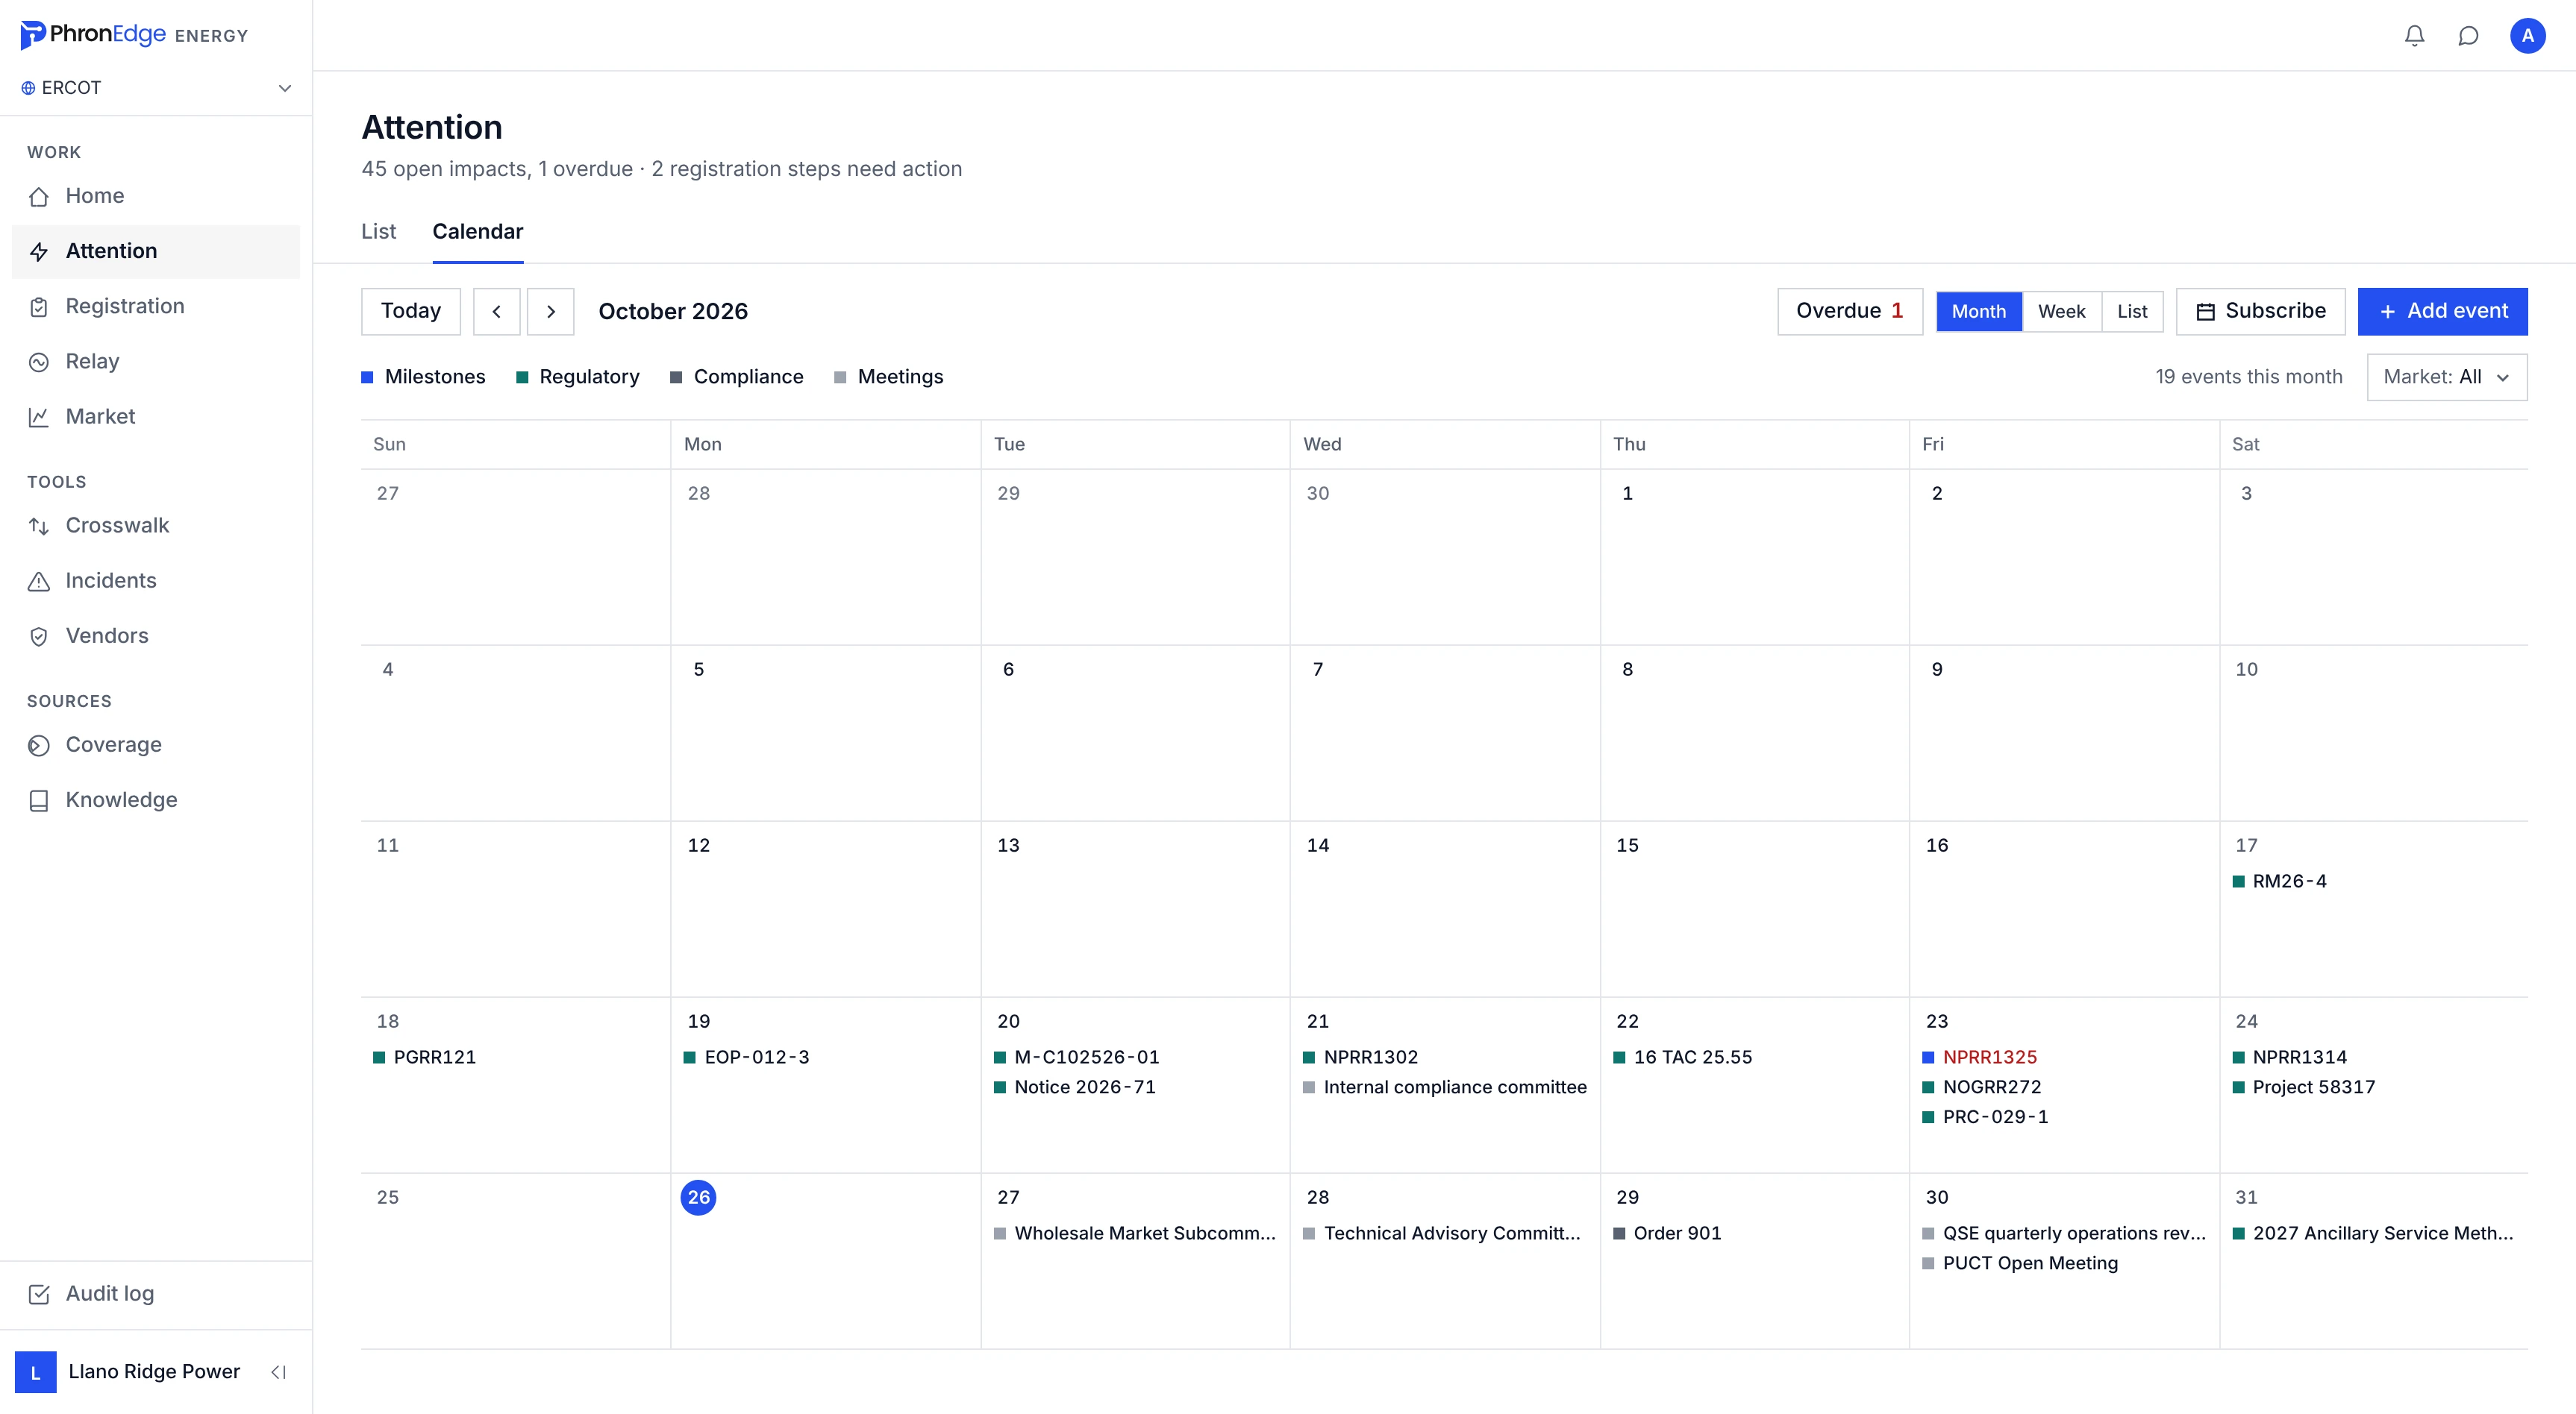Click the Vendors shield icon
The height and width of the screenshot is (1414, 2576).
tap(39, 637)
